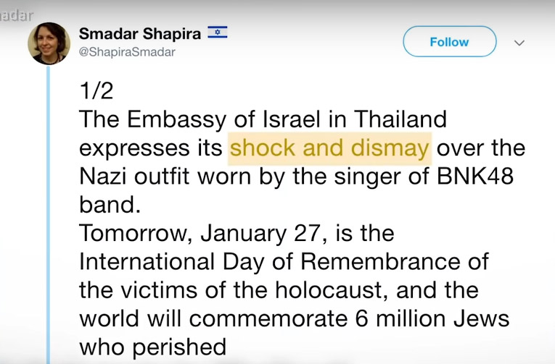555x364 pixels.
Task: Click the Israel flag emoji beside the name
Action: (x=217, y=33)
